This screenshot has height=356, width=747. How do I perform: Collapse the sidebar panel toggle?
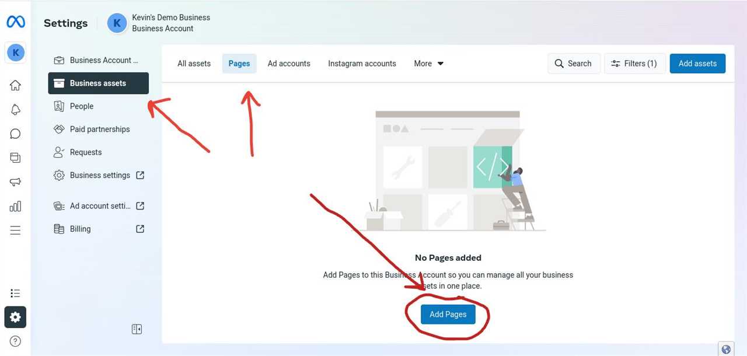tap(137, 329)
